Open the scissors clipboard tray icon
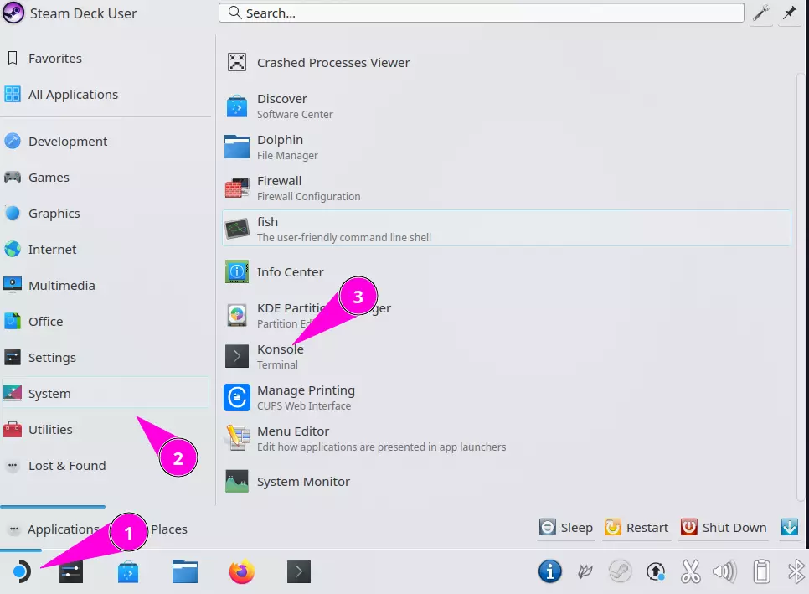This screenshot has width=809, height=594. [x=691, y=571]
